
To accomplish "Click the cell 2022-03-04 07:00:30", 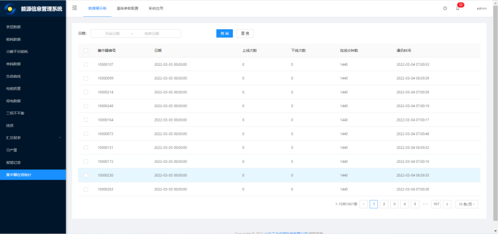I will point(413,189).
